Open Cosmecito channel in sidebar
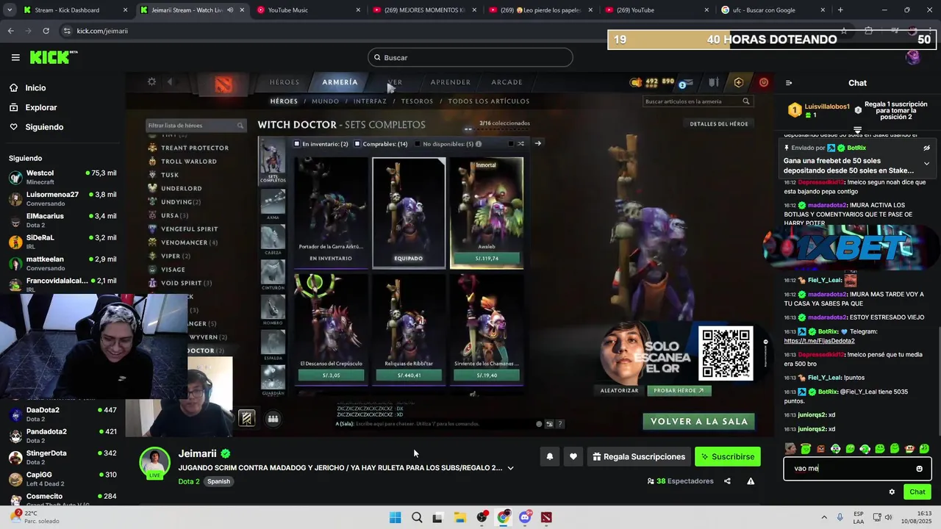 coord(62,500)
